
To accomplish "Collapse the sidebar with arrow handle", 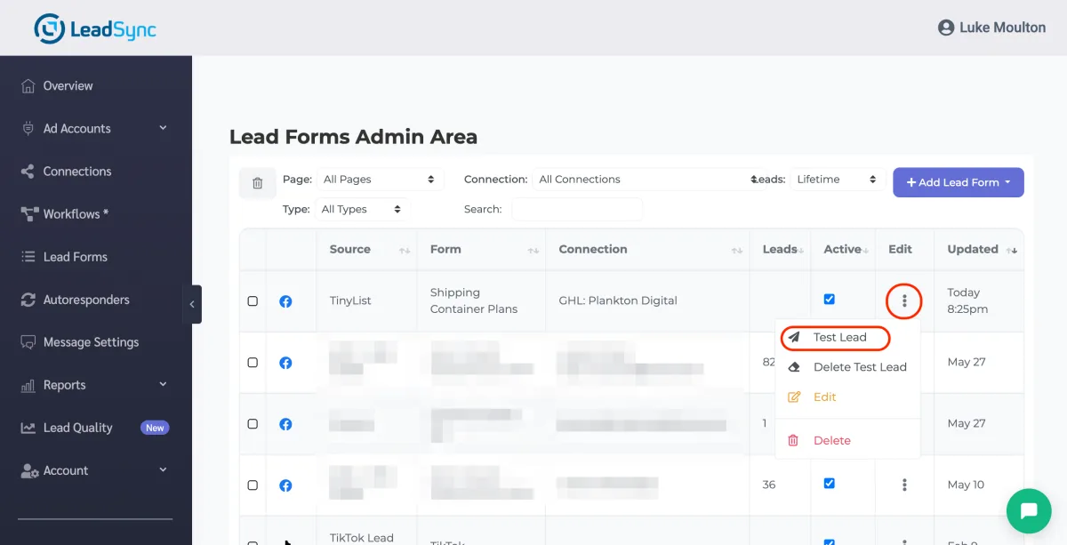I will (x=192, y=304).
